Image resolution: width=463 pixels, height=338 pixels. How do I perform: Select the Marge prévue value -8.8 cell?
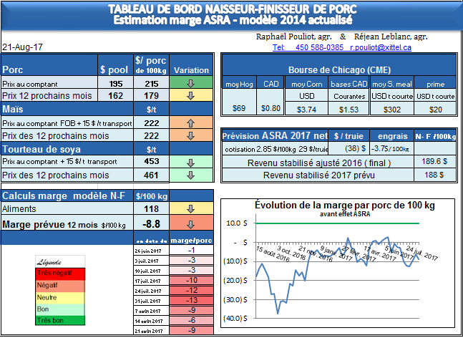[150, 224]
